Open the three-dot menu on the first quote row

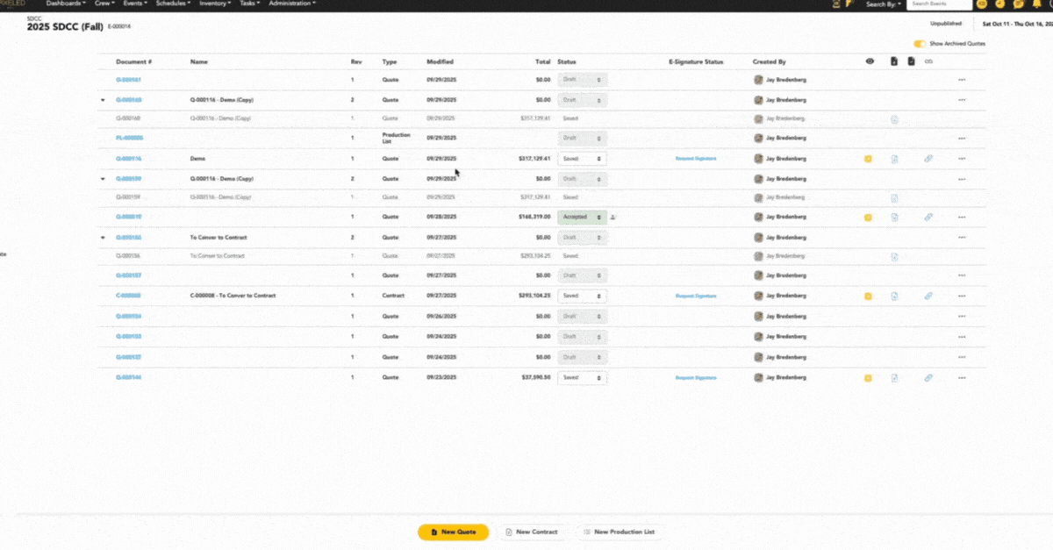point(962,80)
